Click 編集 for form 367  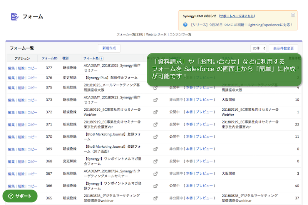coord(12,174)
